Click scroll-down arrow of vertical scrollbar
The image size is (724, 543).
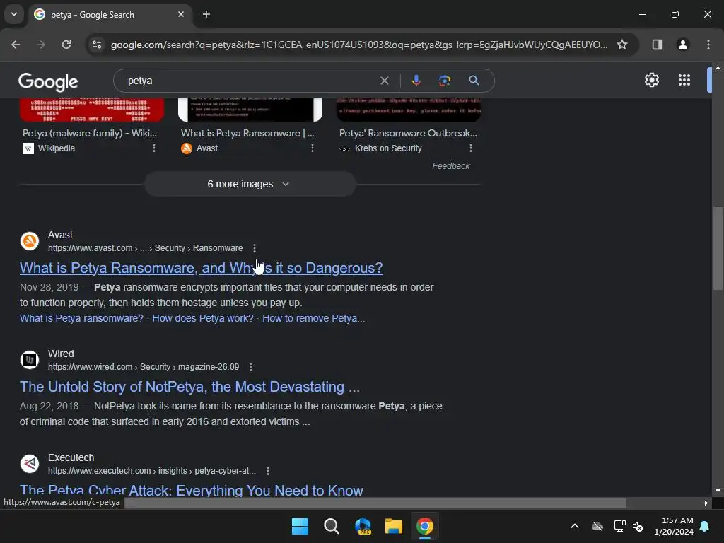[x=718, y=491]
